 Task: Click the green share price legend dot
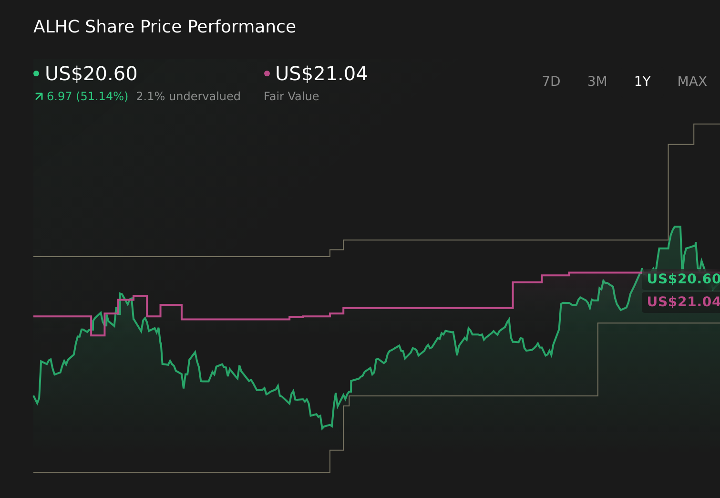(x=36, y=73)
